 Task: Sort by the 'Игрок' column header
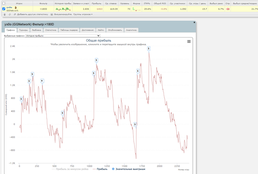tap(19, 3)
